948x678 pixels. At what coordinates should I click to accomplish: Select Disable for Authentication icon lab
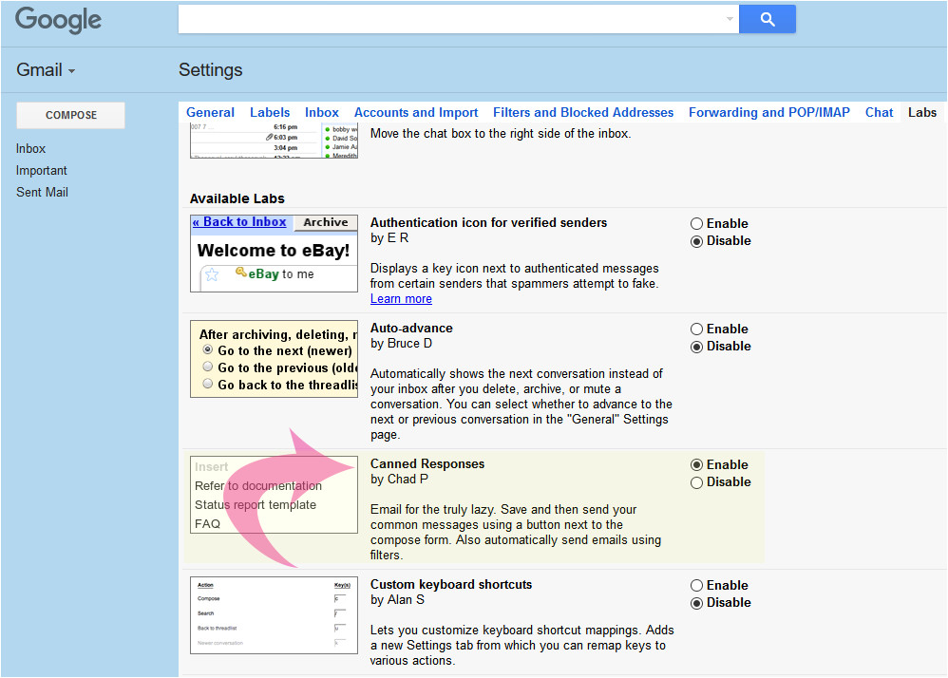point(696,241)
